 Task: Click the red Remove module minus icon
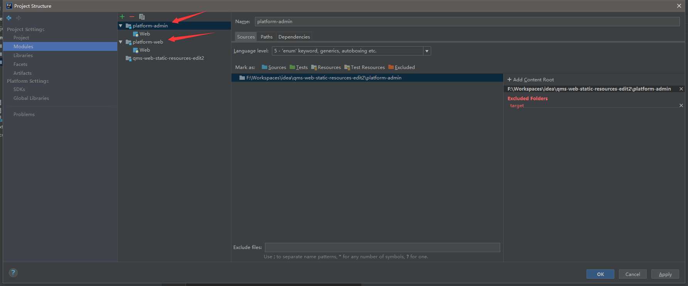click(x=132, y=17)
